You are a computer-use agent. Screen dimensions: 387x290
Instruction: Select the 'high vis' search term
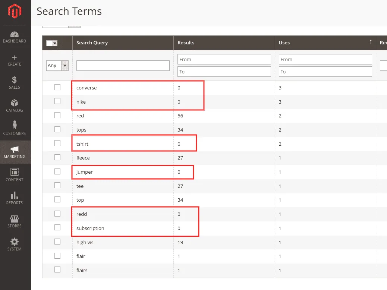click(x=85, y=242)
